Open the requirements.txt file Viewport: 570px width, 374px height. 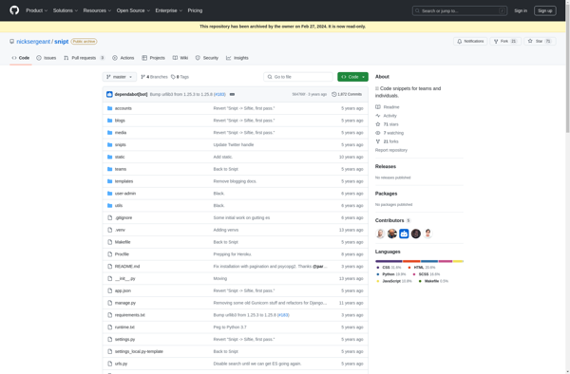(x=130, y=315)
